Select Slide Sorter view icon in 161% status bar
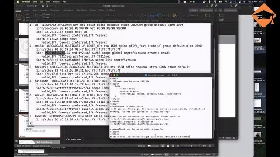Screen dimensions: 280x157 pos(171,154)
